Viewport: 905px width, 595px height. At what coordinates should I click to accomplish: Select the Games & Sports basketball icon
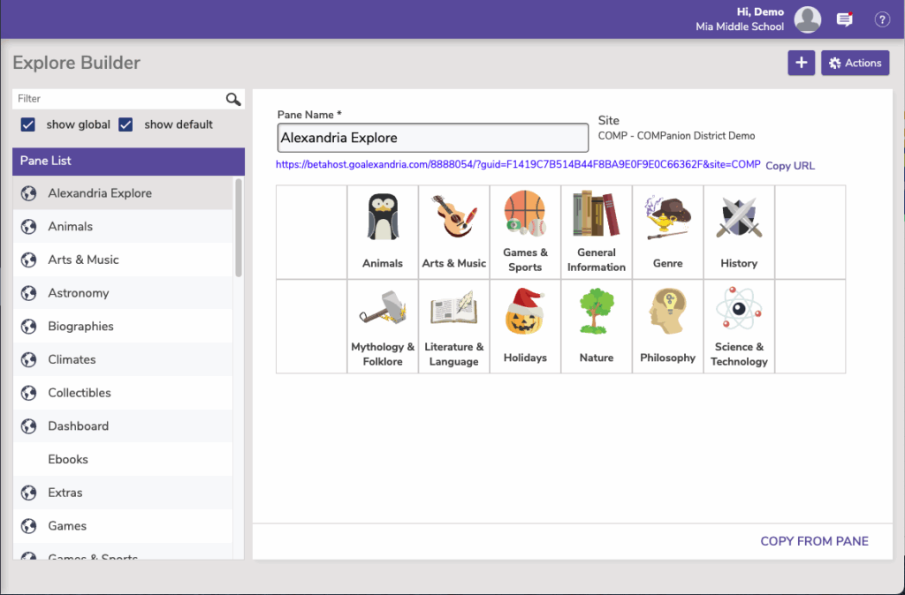525,215
